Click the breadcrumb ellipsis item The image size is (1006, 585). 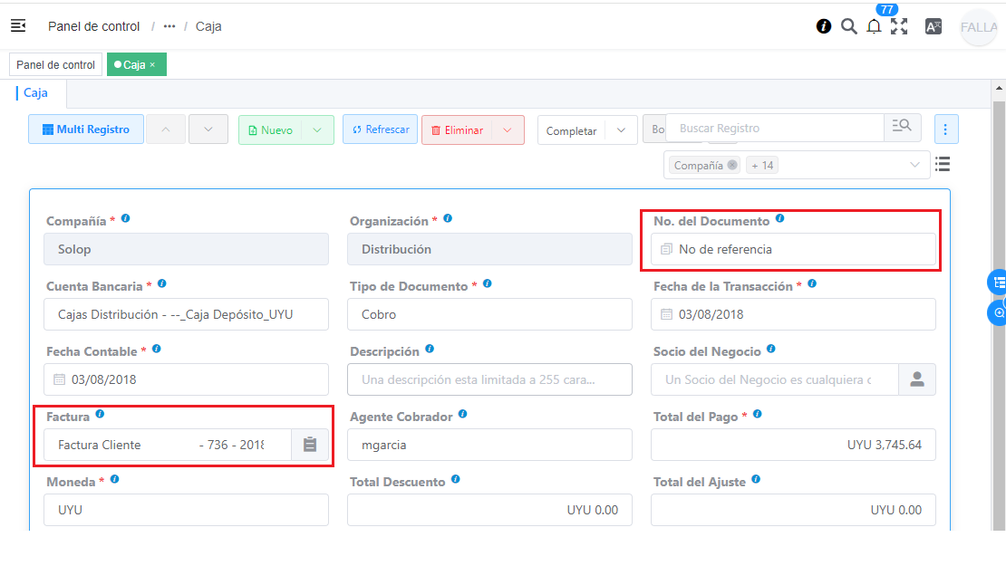coord(169,26)
